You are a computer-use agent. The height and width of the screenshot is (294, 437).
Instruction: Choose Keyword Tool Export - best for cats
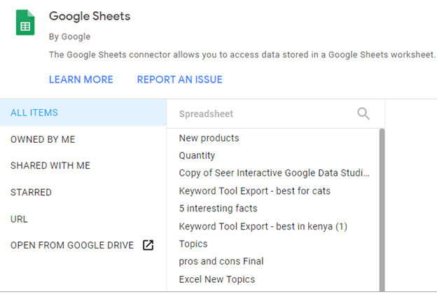(254, 191)
